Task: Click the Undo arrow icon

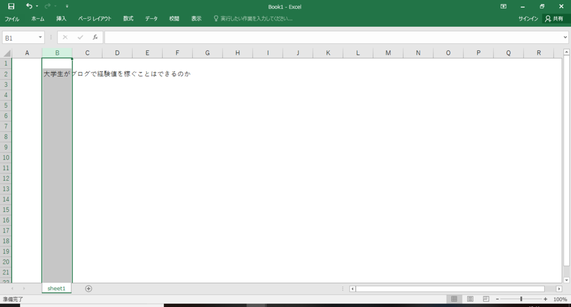Action: (29, 6)
